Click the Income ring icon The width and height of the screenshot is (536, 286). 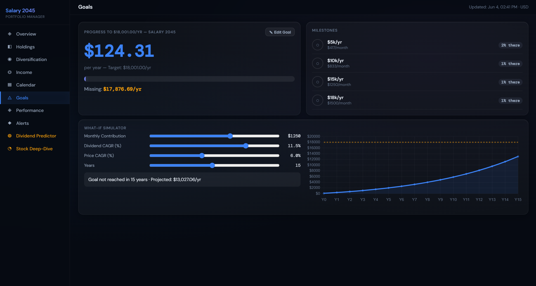10,72
